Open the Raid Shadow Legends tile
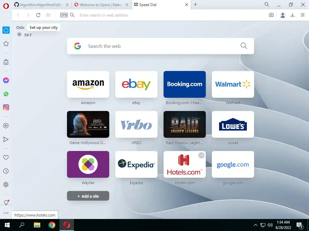 (185, 124)
